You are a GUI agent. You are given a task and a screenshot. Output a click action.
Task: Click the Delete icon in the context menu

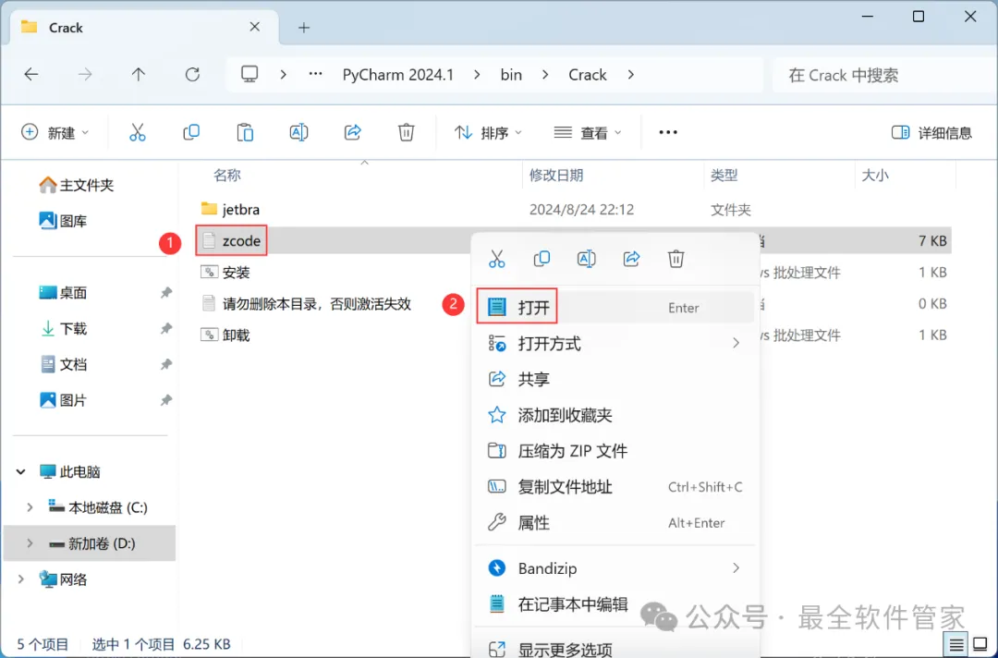(675, 259)
